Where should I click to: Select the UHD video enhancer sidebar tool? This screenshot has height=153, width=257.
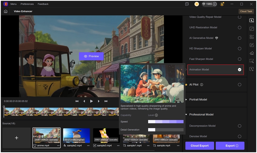coord(252,20)
